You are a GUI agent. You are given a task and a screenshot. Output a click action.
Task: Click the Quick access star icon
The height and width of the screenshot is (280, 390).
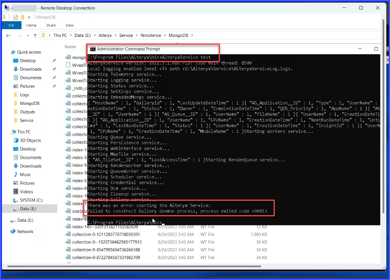click(x=13, y=52)
